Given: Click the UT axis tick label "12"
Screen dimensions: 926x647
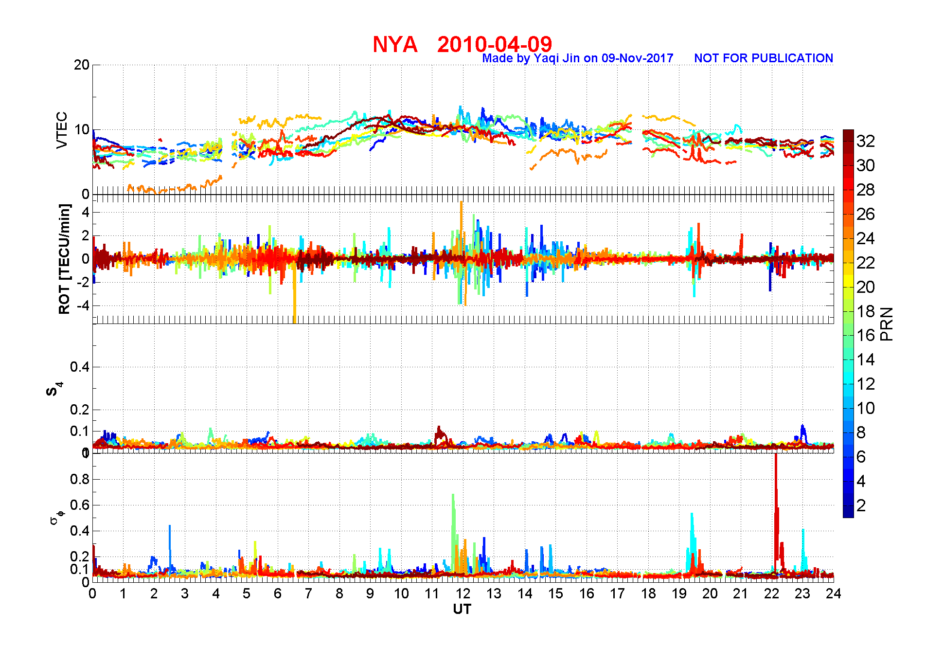Looking at the screenshot, I should (x=463, y=593).
